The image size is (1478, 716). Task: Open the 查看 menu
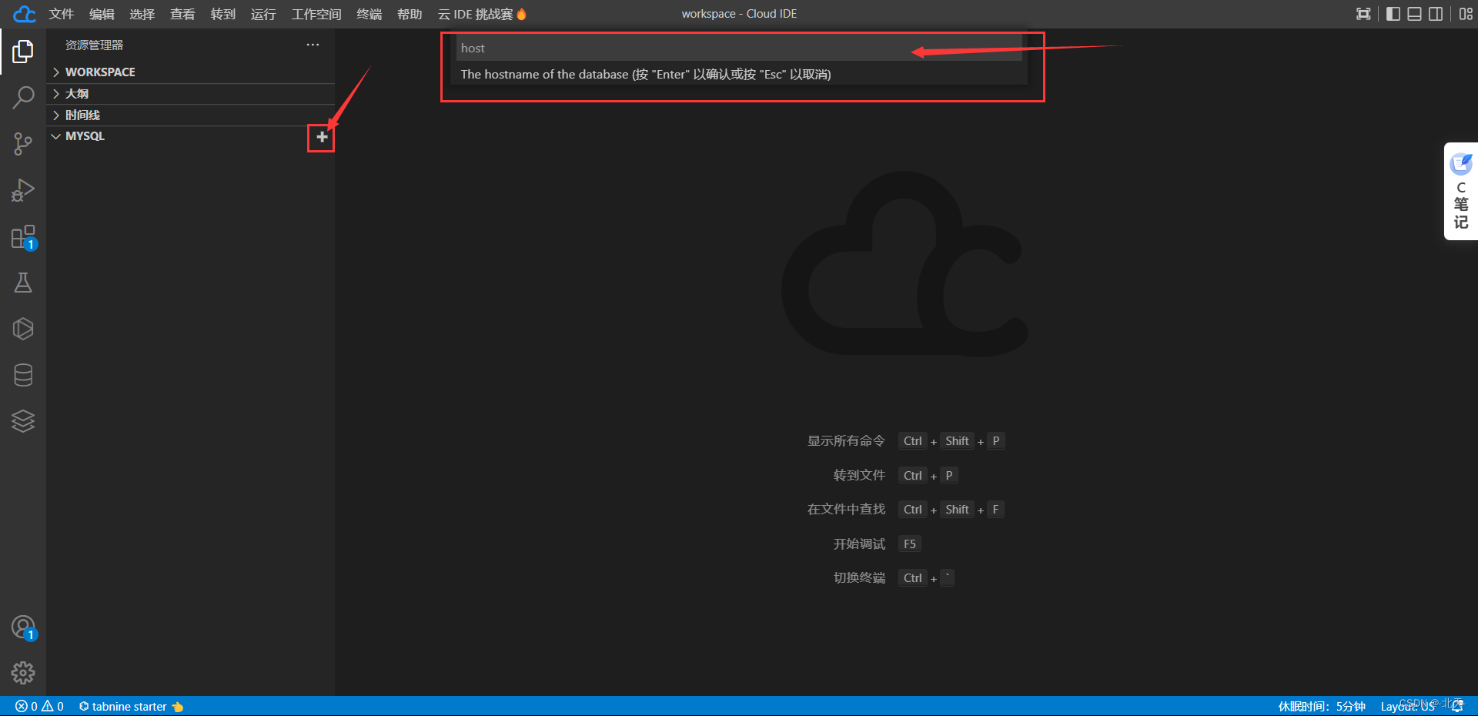coord(182,14)
